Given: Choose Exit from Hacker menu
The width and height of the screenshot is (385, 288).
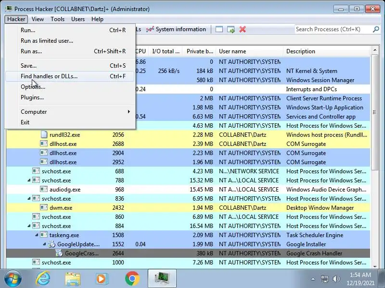Looking at the screenshot, I should point(70,122).
